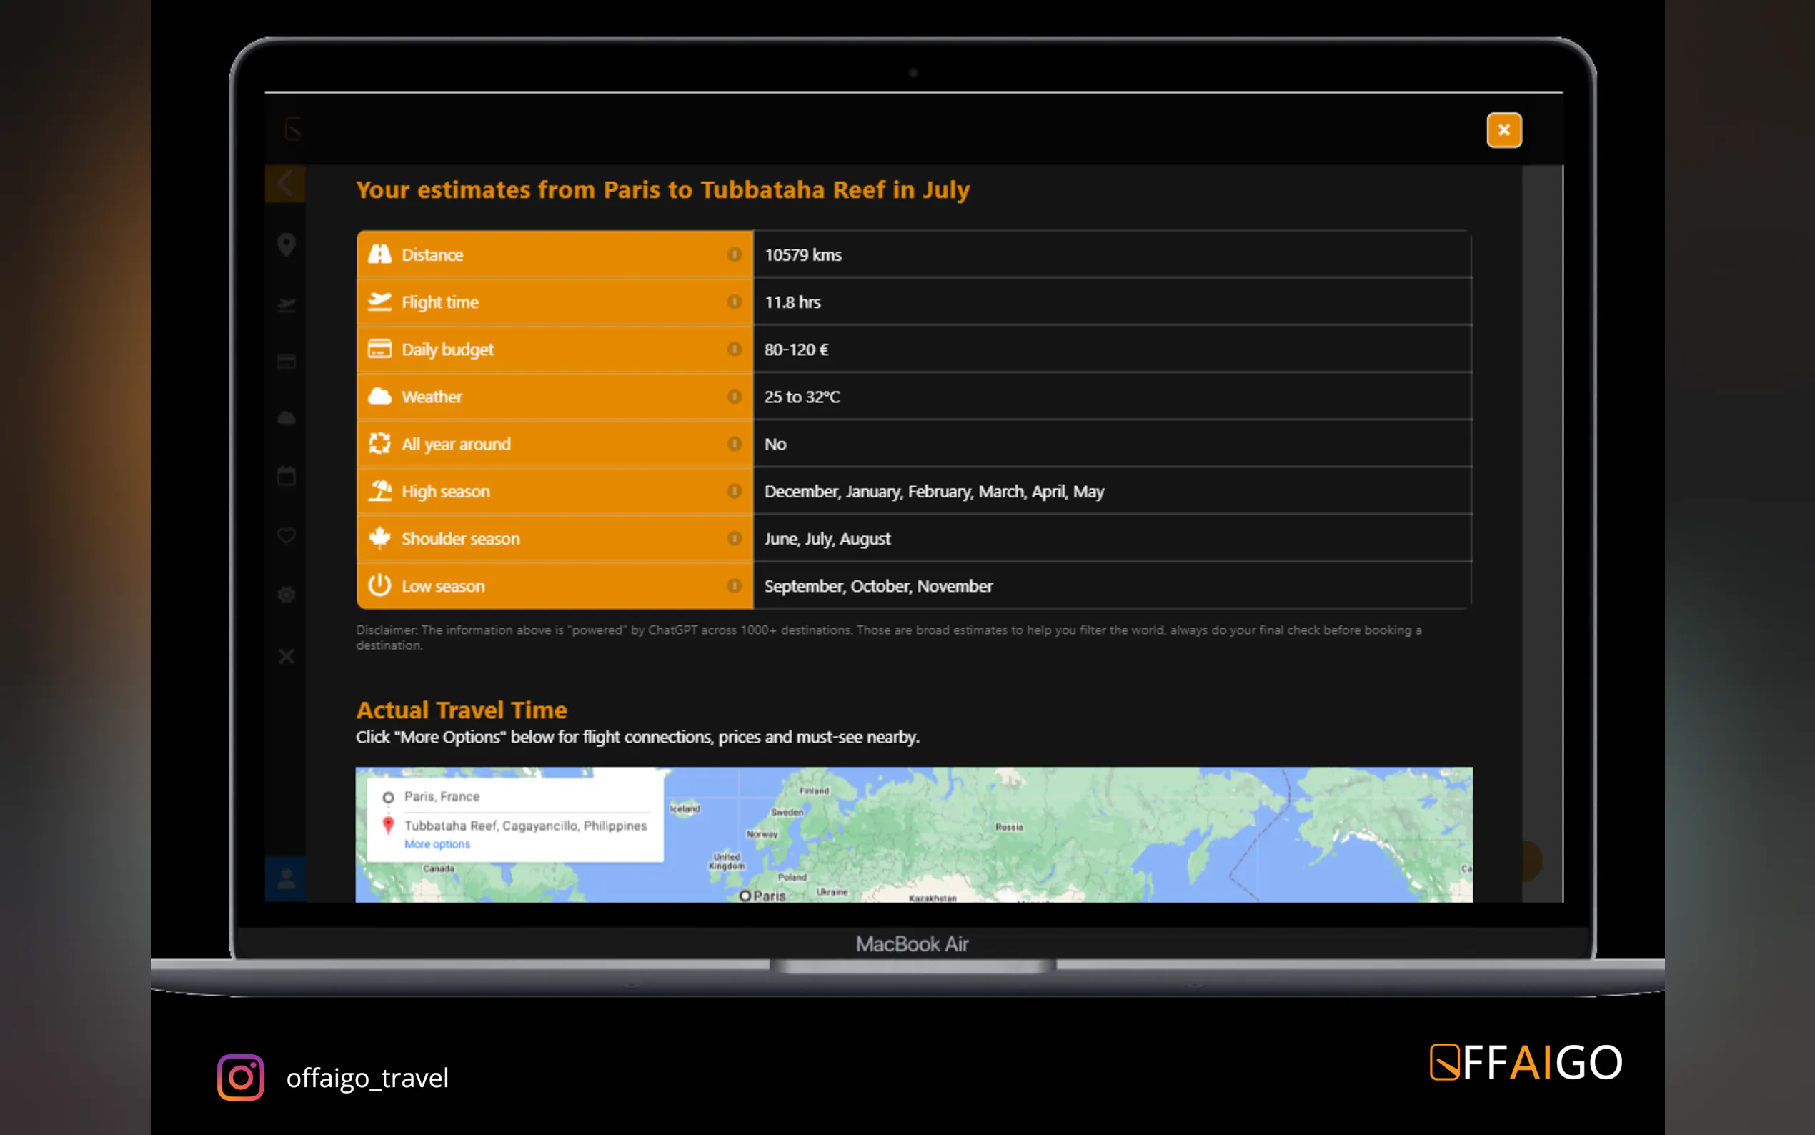Click the Low season info icon
The width and height of the screenshot is (1815, 1135).
[734, 585]
